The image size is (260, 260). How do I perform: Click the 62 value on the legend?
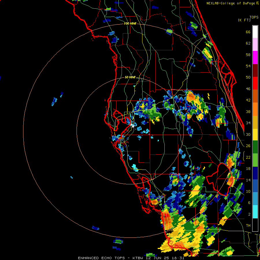pyautogui.click(x=248, y=43)
